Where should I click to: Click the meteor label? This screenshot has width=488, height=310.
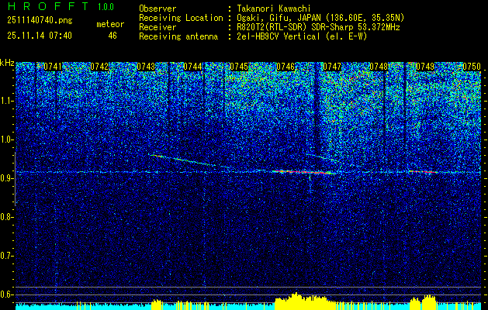110,24
